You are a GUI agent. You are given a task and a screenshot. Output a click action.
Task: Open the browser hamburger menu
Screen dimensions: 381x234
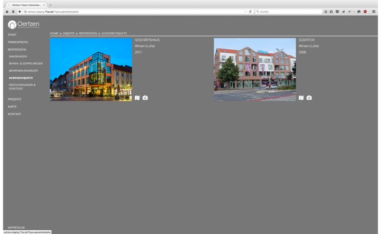pos(374,11)
